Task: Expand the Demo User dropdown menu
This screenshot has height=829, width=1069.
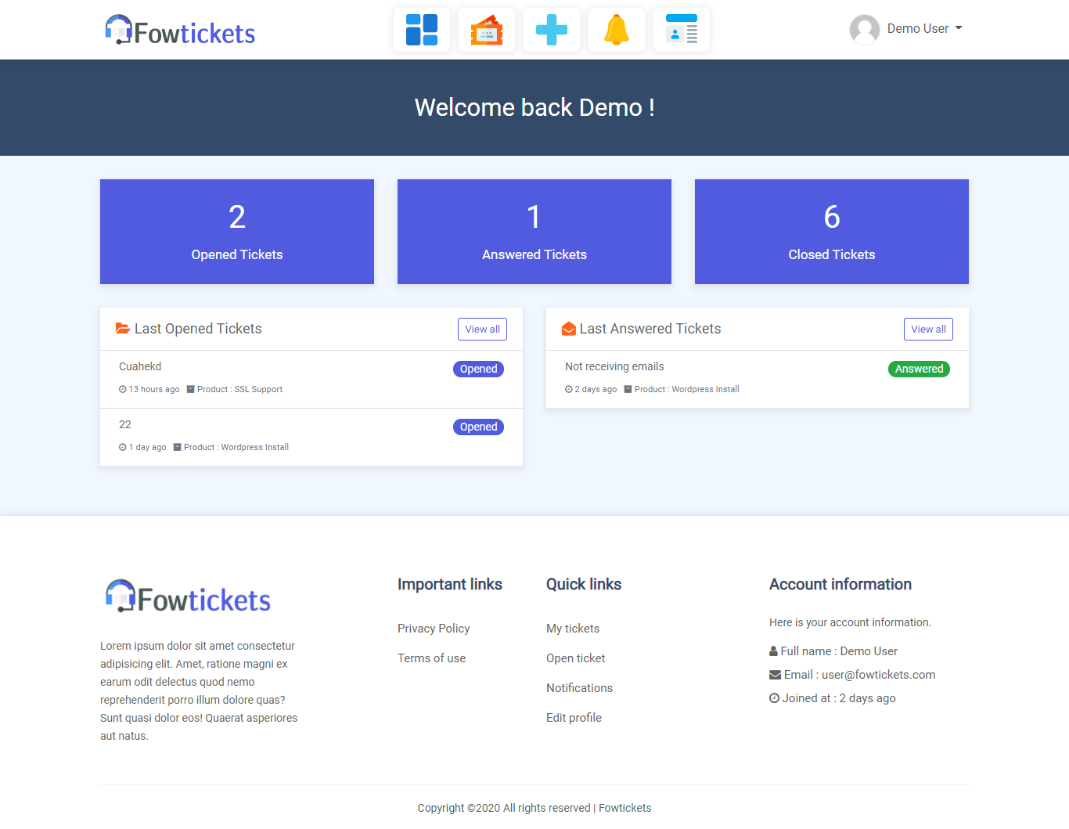Action: tap(923, 28)
